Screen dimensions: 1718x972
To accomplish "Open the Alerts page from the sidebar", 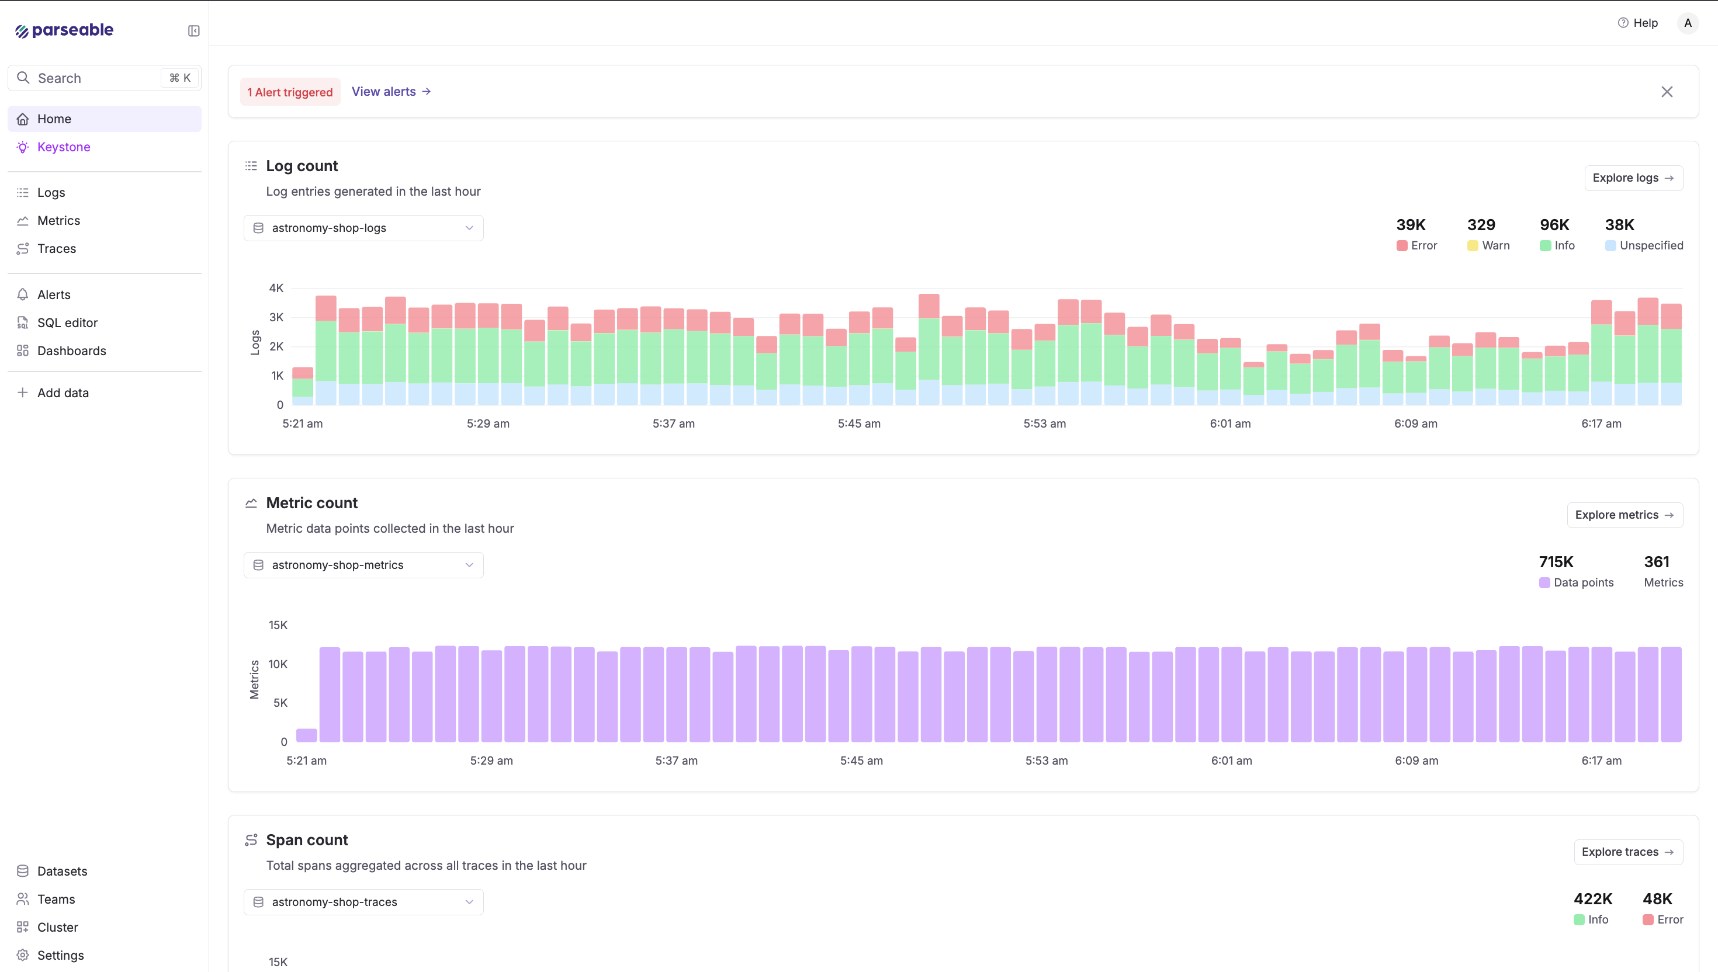I will tap(53, 294).
